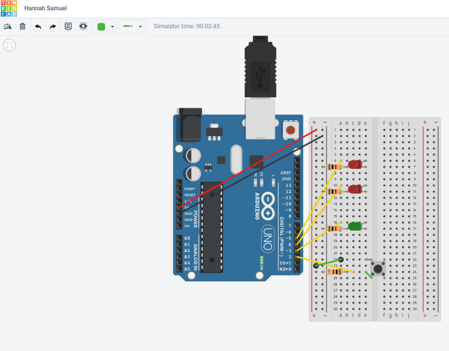Click the green wire color swatch
Screen dimensions: 449x351
(x=101, y=26)
